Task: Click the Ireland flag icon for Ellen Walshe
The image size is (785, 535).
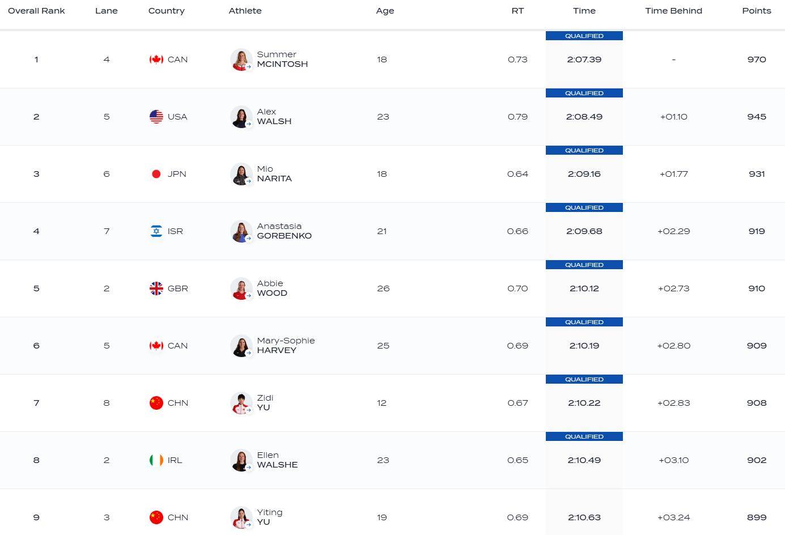Action: click(x=156, y=460)
